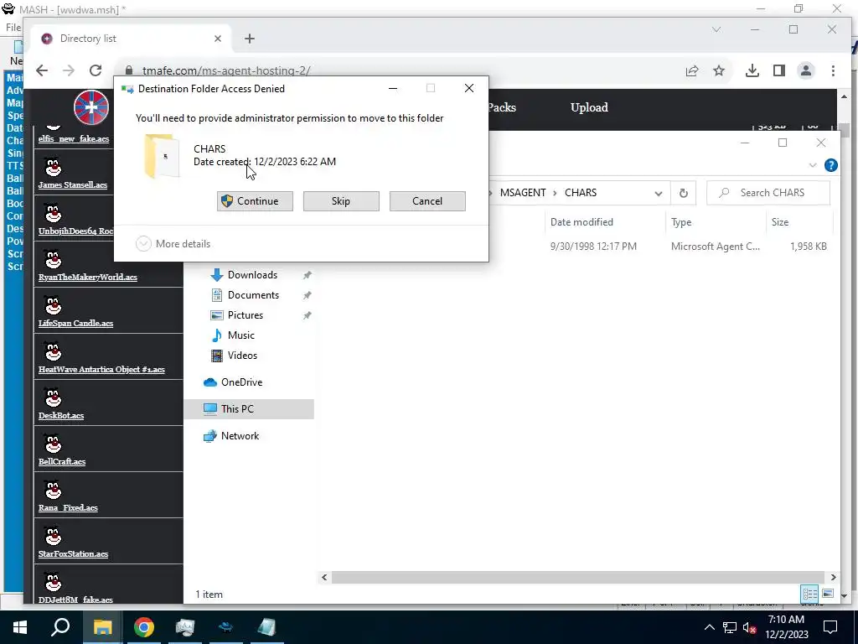858x644 pixels.
Task: Select the Directory list tab
Action: coord(130,39)
